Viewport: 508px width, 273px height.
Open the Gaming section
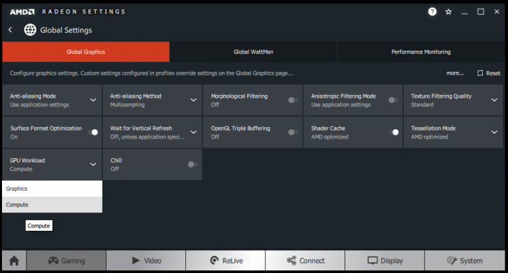click(x=66, y=260)
